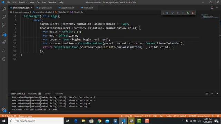Change language mode via Dart
The height and width of the screenshot is (124, 221).
(161, 116)
